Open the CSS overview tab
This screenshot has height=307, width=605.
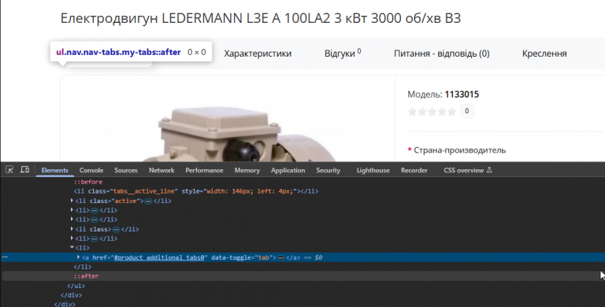pos(463,170)
